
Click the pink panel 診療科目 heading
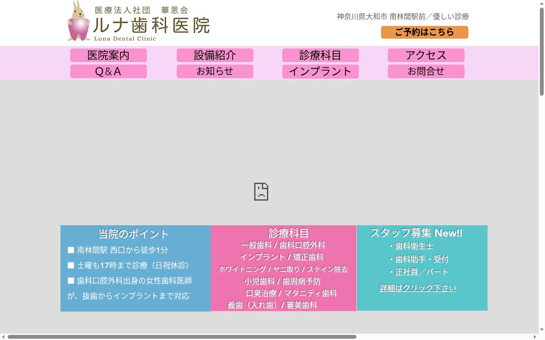click(x=288, y=233)
